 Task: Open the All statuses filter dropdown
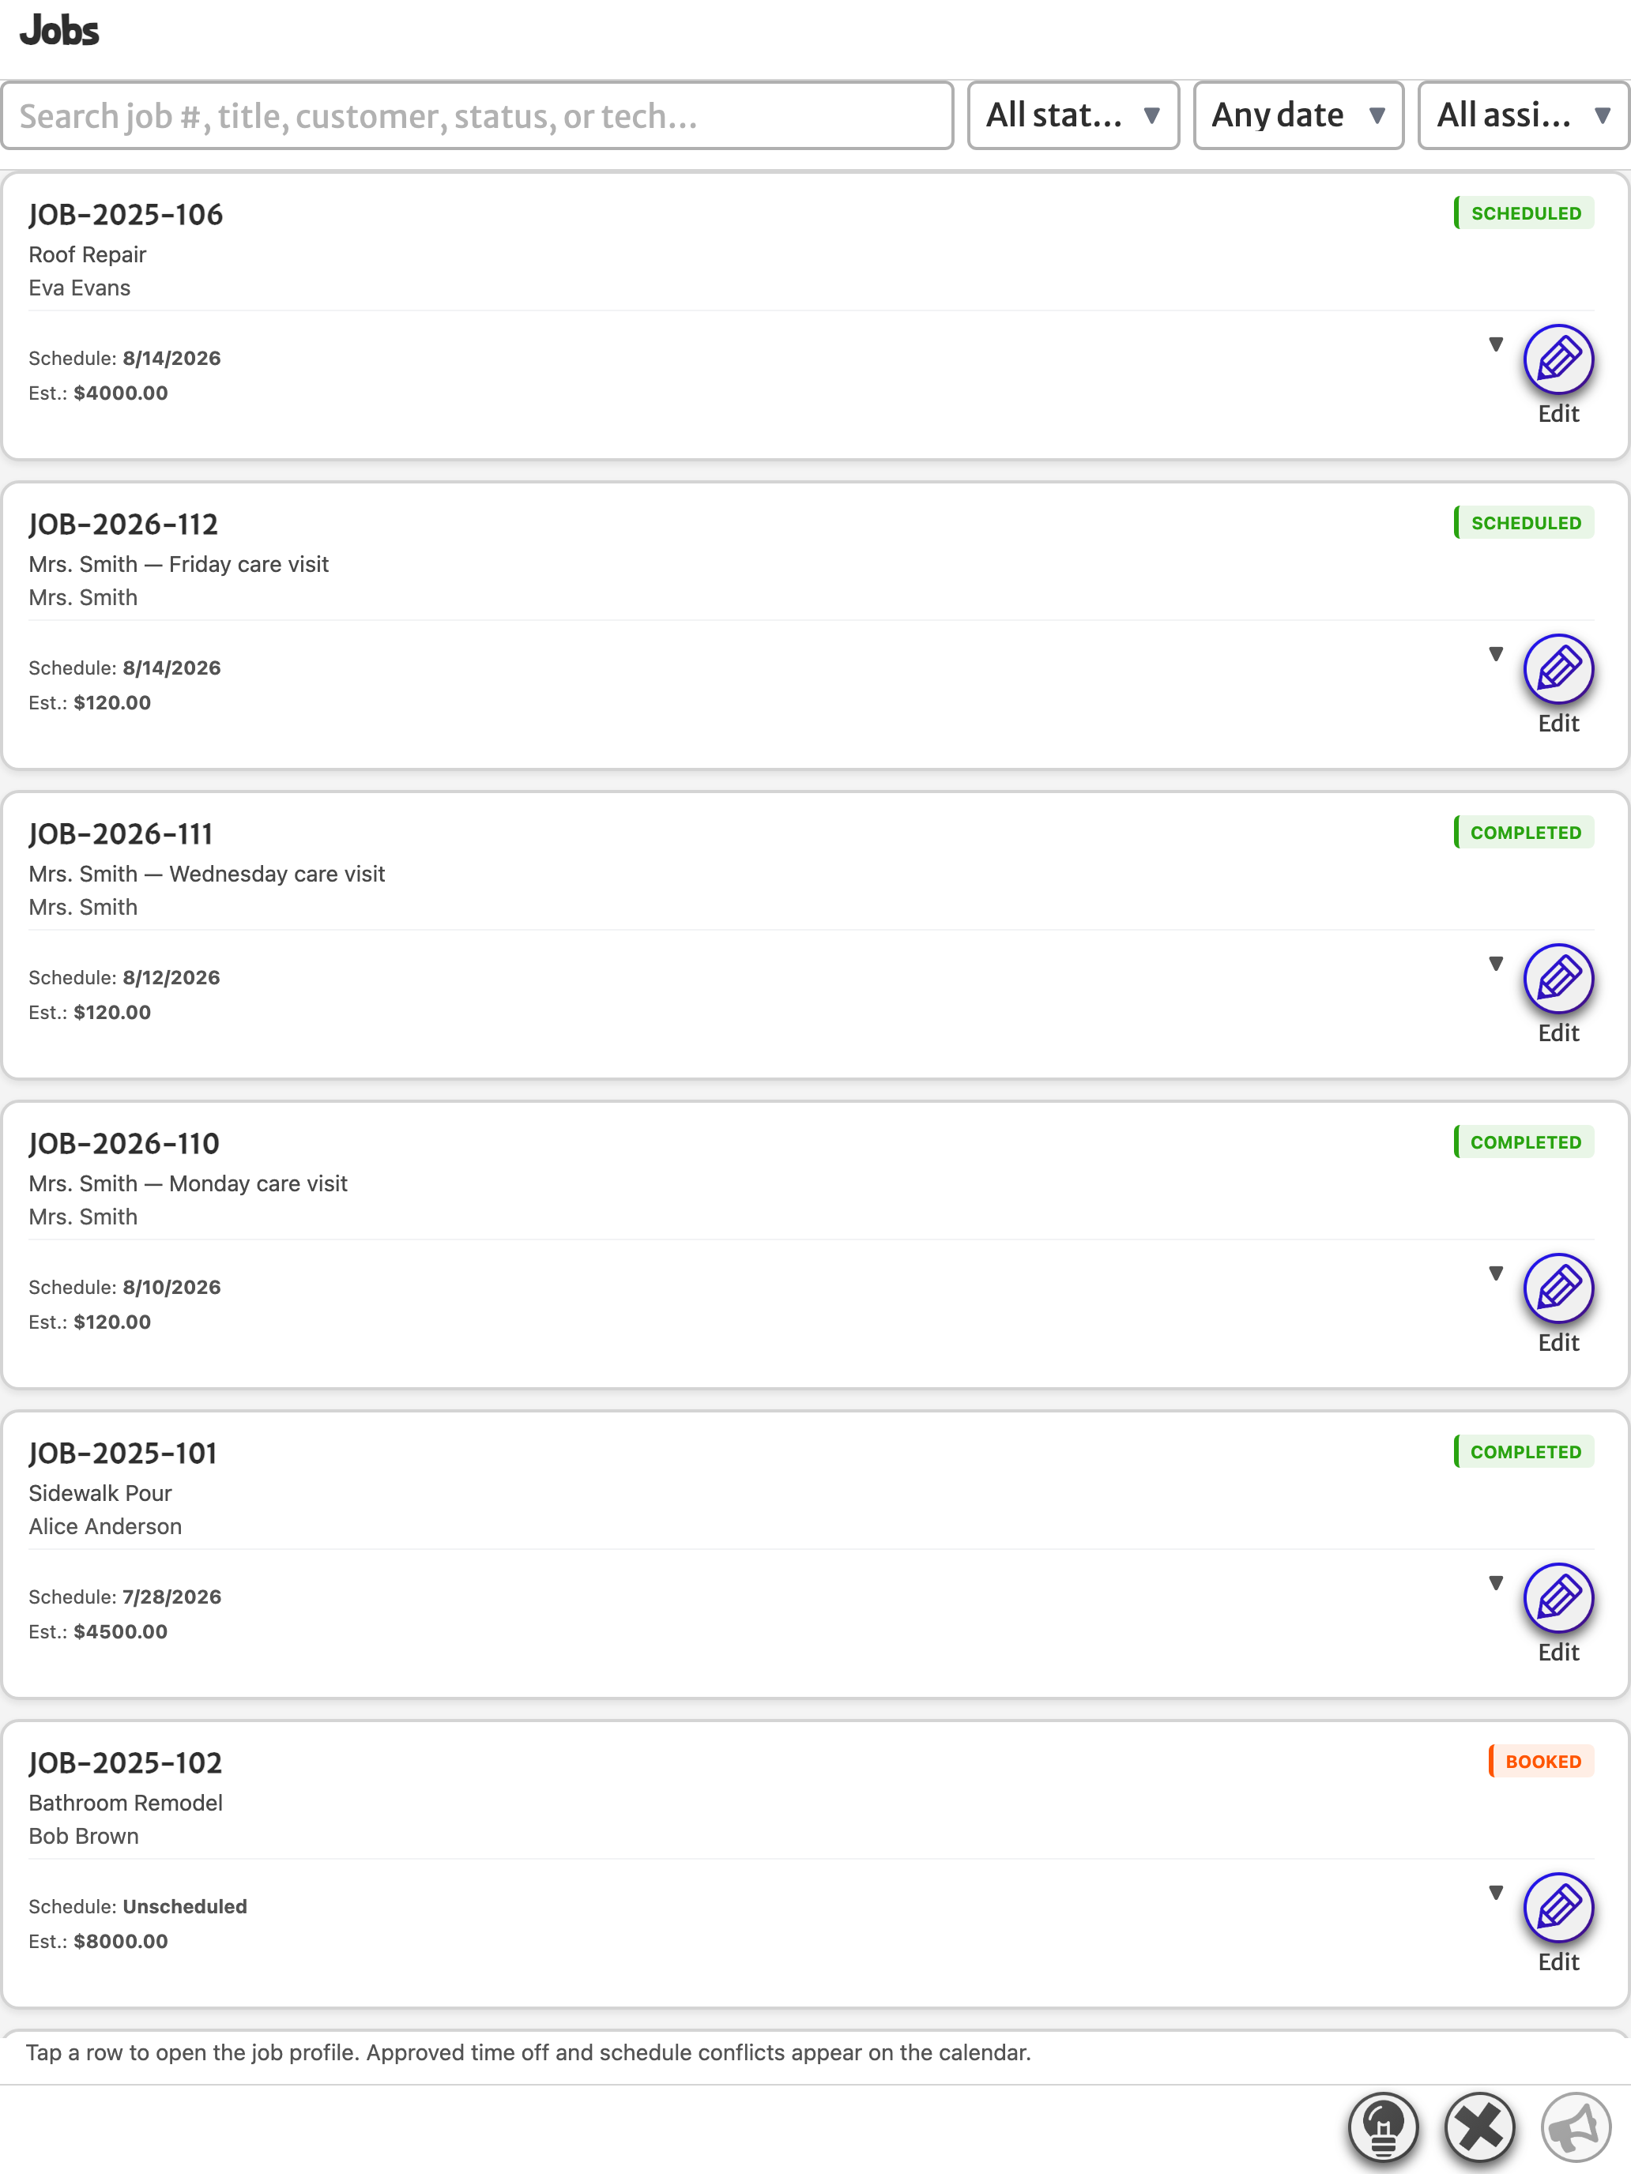[x=1074, y=116]
